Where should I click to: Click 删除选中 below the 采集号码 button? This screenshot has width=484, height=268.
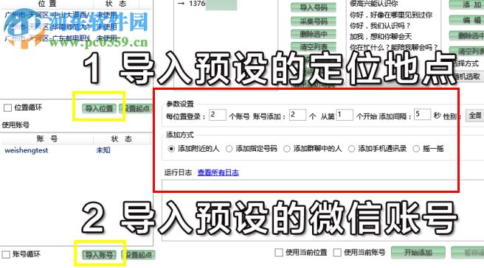(x=314, y=34)
